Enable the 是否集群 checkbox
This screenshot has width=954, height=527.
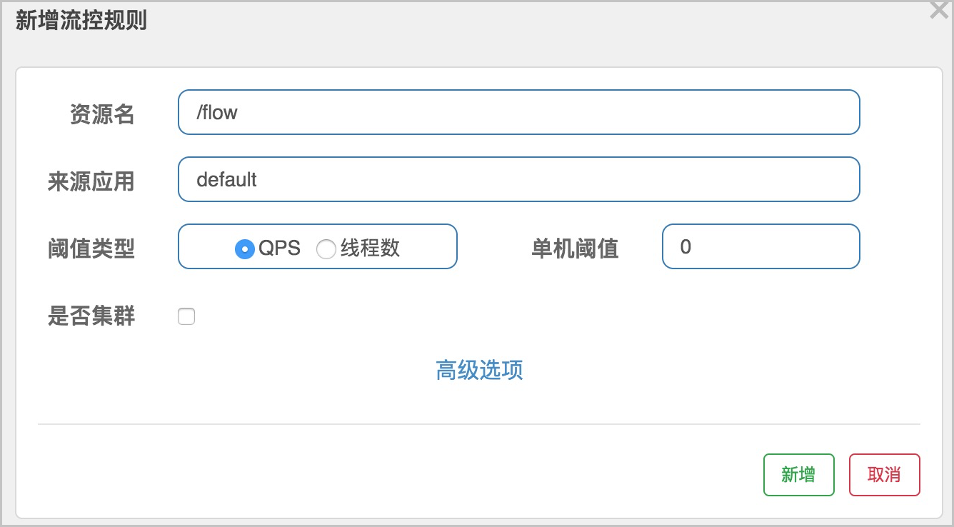(x=186, y=316)
